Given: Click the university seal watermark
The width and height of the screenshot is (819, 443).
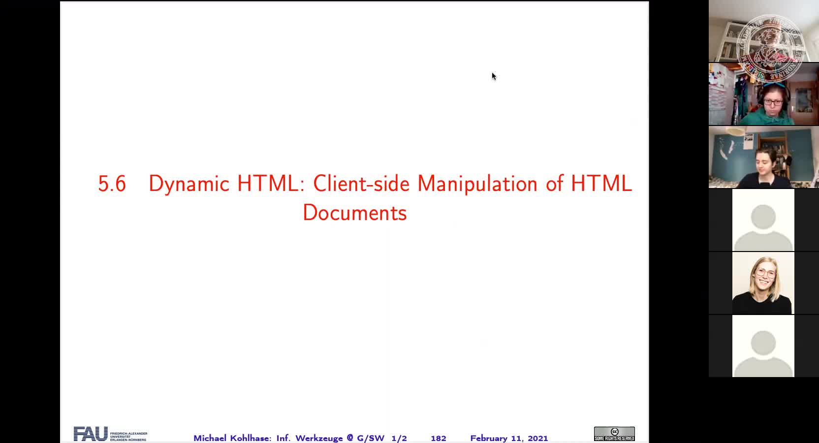Looking at the screenshot, I should [771, 48].
